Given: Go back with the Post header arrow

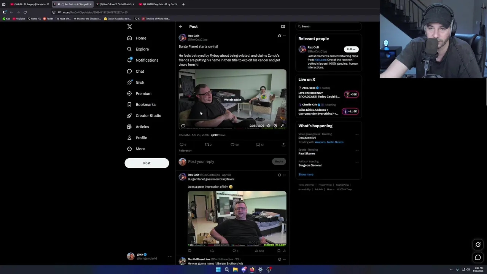Looking at the screenshot, I should 181,27.
